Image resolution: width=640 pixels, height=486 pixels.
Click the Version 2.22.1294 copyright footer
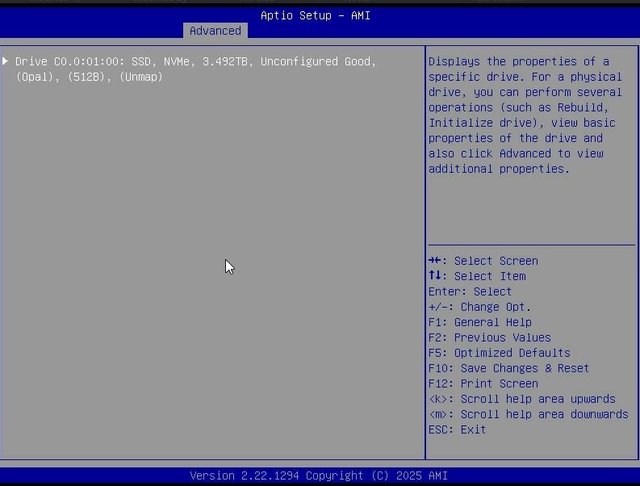click(319, 476)
